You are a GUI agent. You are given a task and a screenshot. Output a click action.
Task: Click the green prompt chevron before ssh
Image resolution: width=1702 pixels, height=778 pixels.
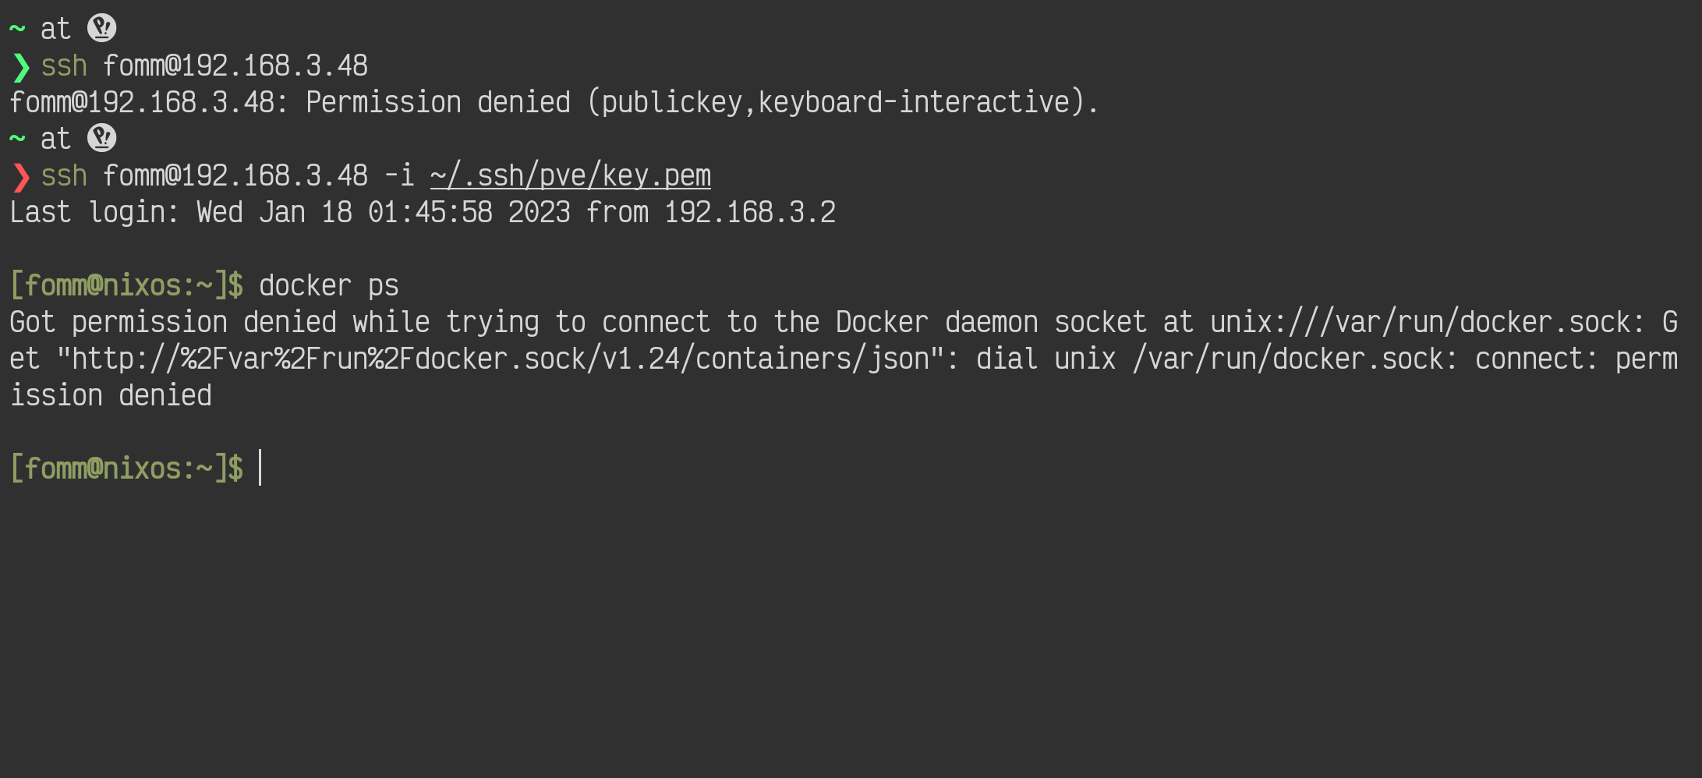tap(21, 67)
